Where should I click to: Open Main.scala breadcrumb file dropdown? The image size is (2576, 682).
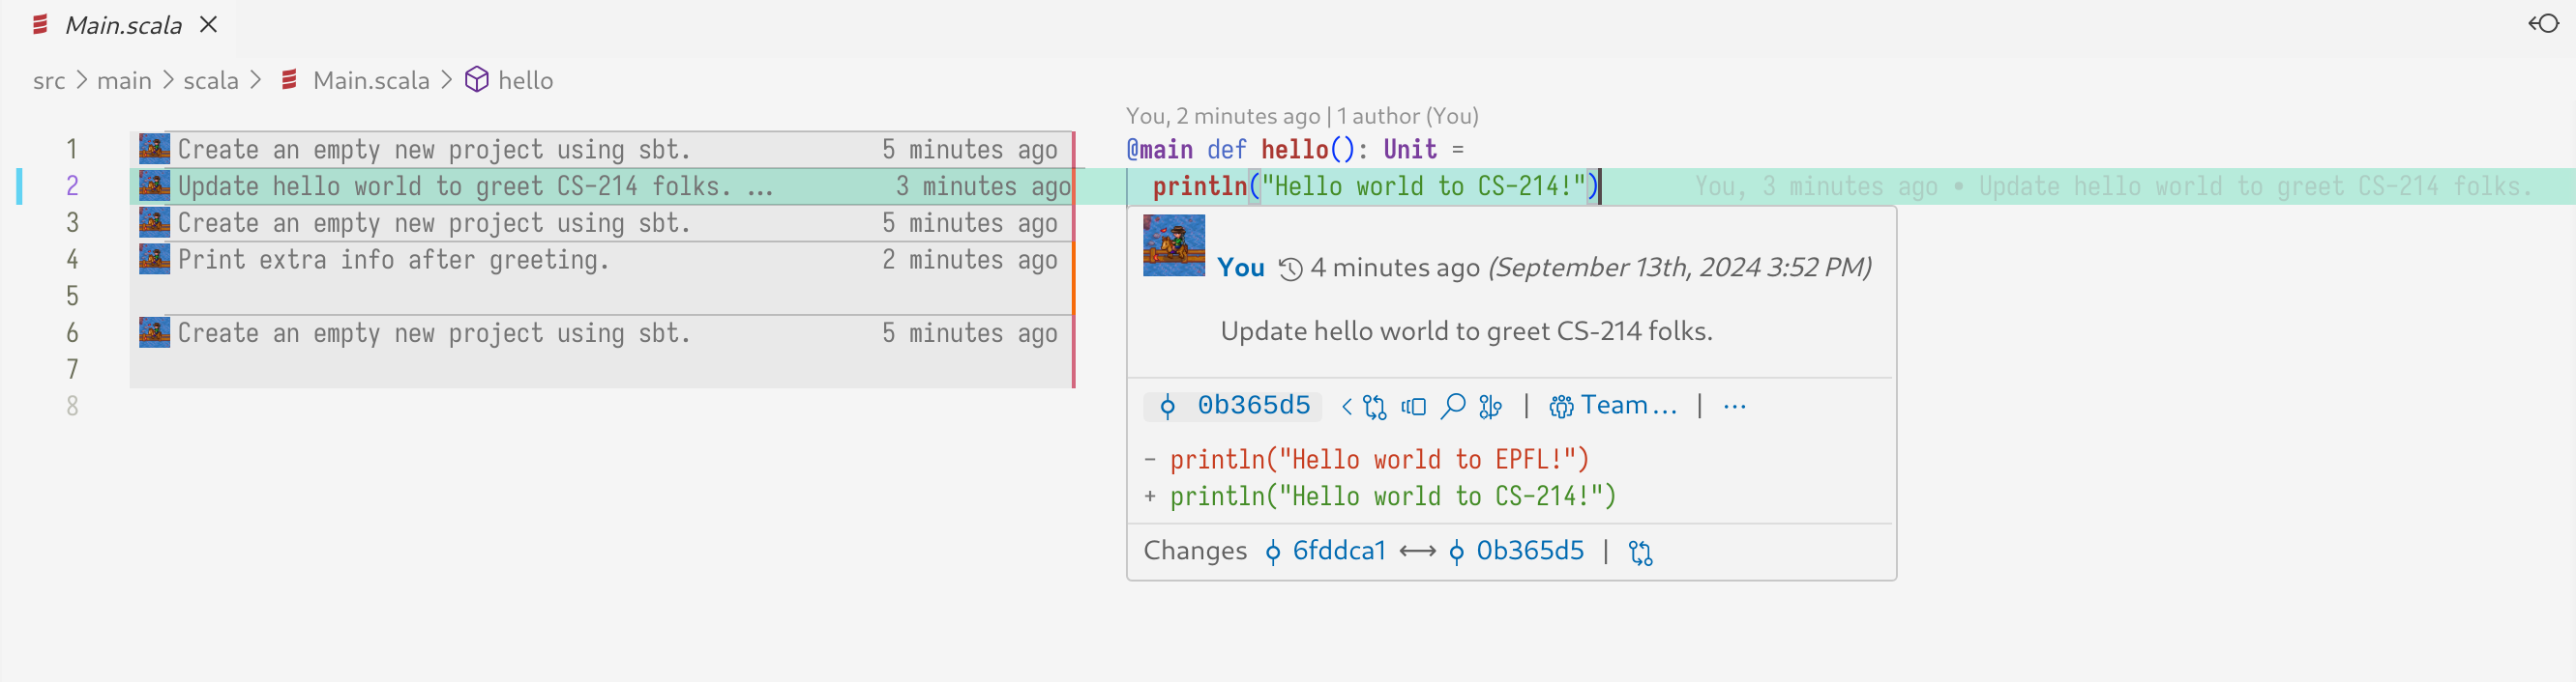point(370,81)
